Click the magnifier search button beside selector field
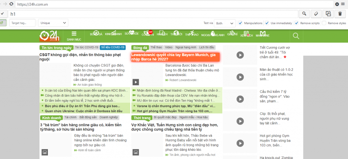The width and height of the screenshot is (348, 159). pos(304,14)
